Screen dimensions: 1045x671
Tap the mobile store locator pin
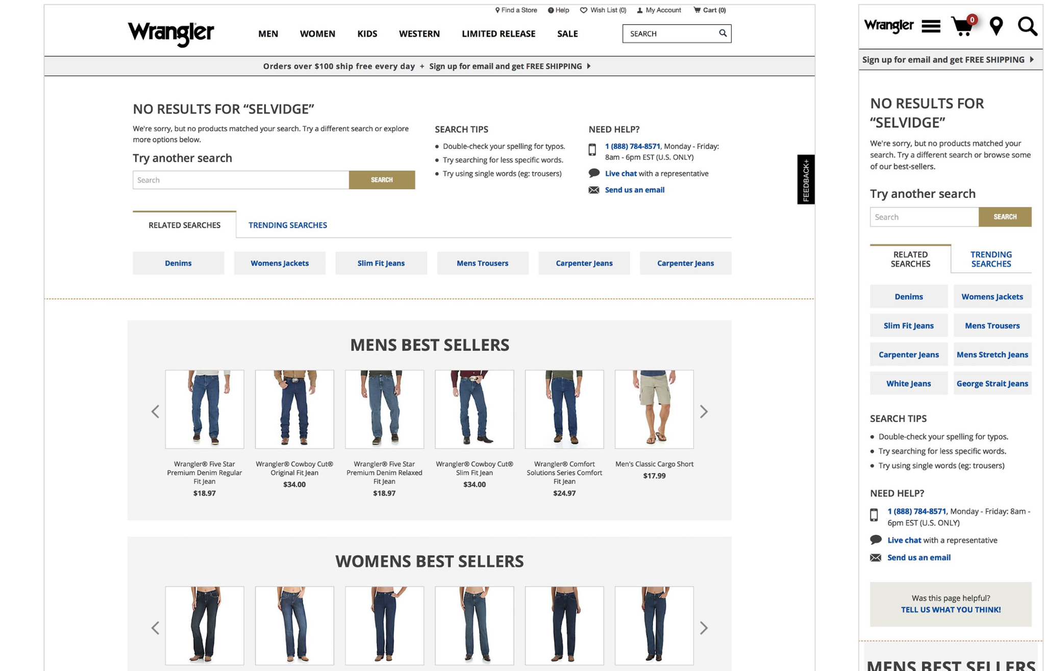(x=996, y=26)
